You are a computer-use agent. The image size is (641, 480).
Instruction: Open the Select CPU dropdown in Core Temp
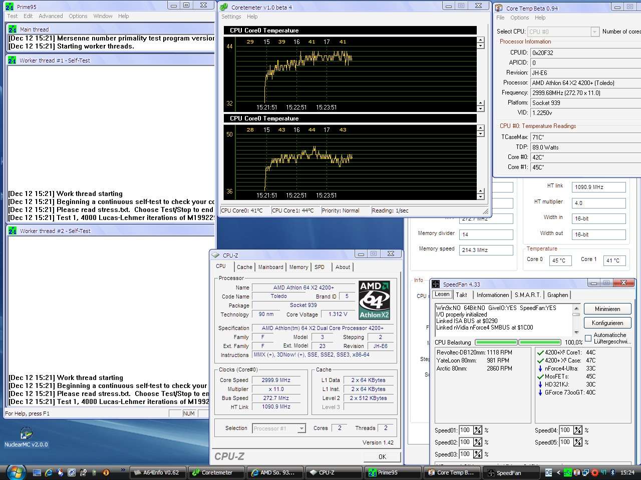pos(594,31)
